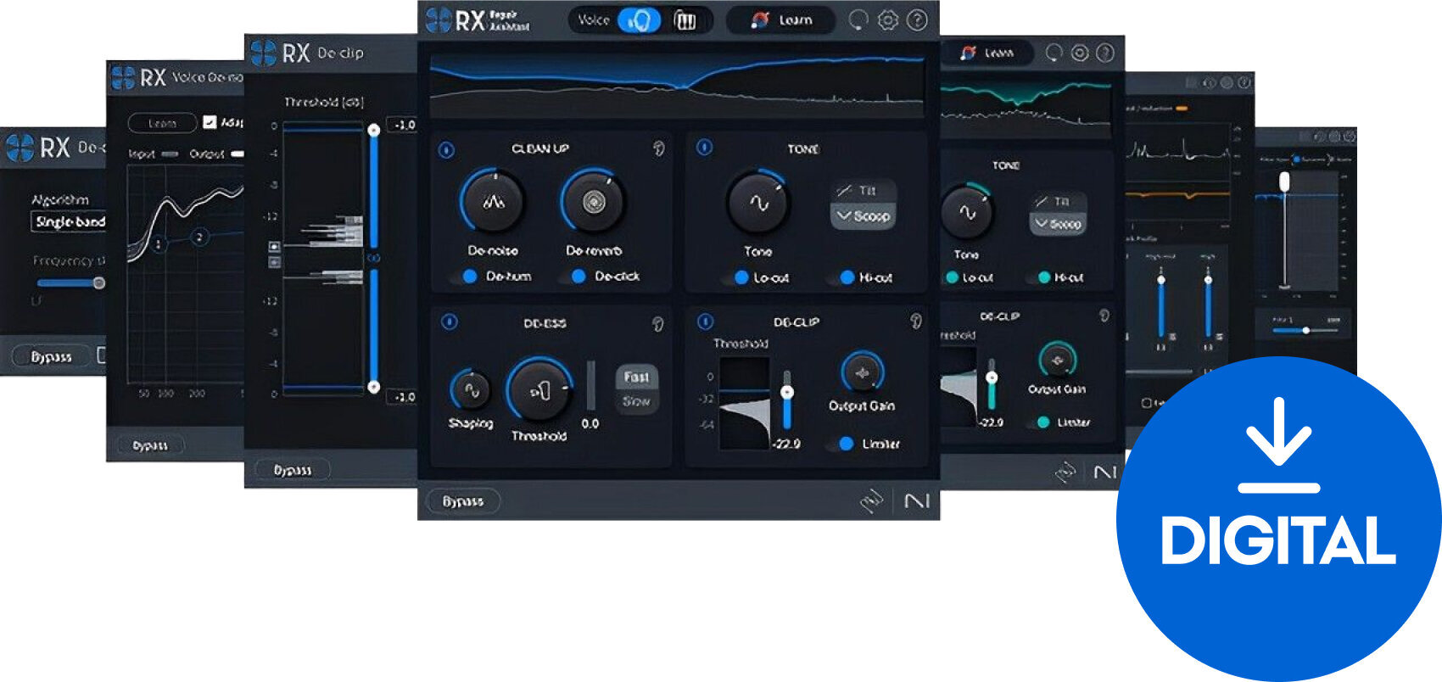Select Tilt tone shape in front window
This screenshot has width=1442, height=682.
862,191
